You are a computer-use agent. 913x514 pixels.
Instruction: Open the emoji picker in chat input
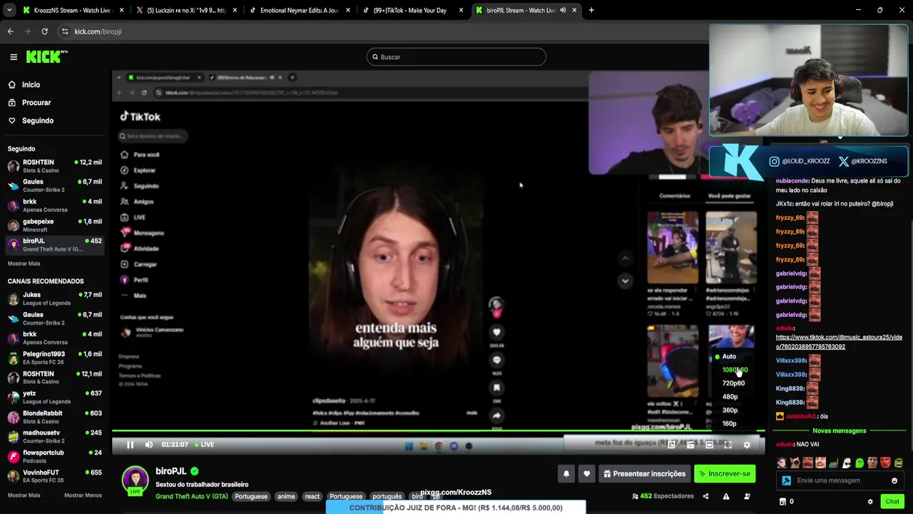tap(894, 480)
